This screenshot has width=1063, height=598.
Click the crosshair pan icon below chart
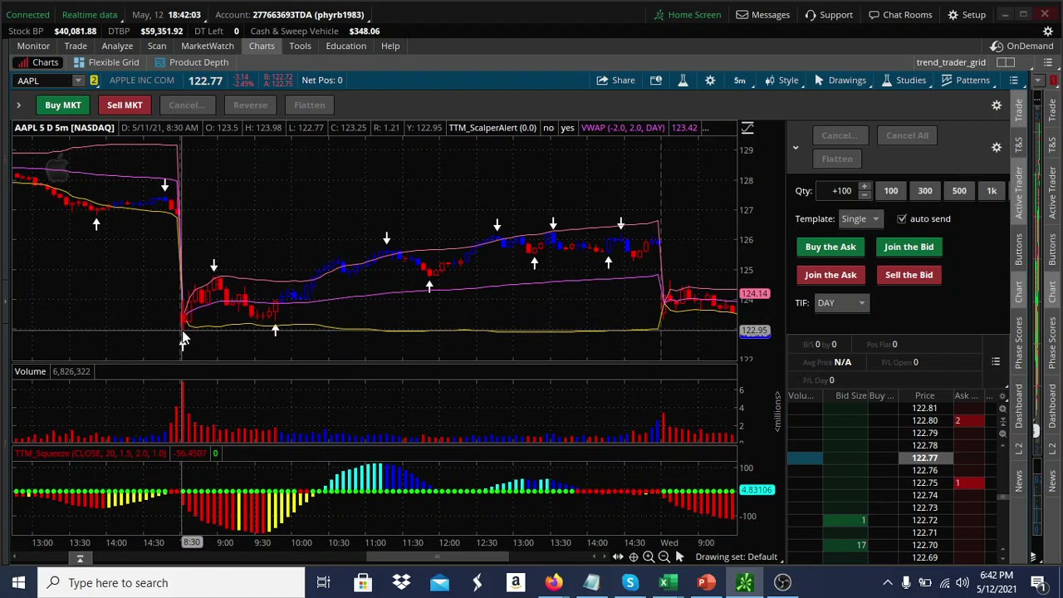pos(634,557)
